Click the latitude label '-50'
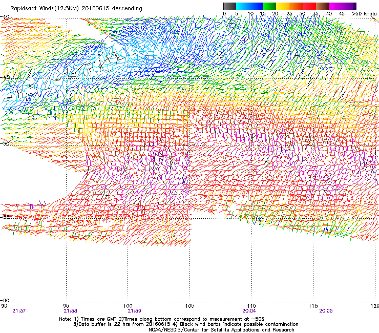The image size is (379, 333). [x=5, y=143]
